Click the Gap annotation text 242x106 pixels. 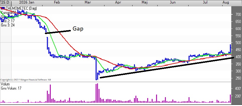(x=78, y=29)
